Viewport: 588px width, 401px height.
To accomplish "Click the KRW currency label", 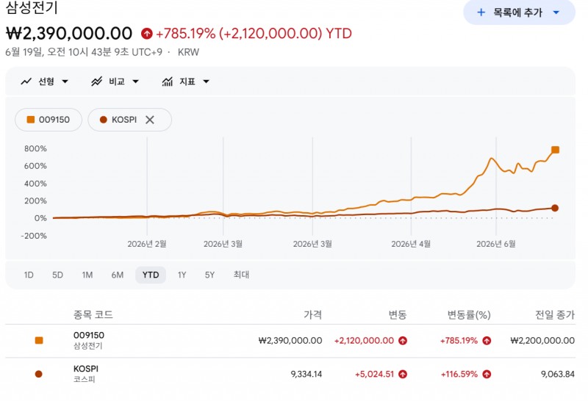I will pos(188,52).
